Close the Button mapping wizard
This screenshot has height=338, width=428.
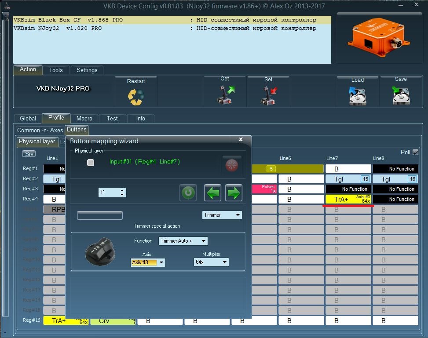241,139
